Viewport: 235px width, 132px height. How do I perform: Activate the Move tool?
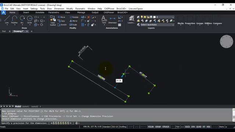pyautogui.click(x=61, y=17)
